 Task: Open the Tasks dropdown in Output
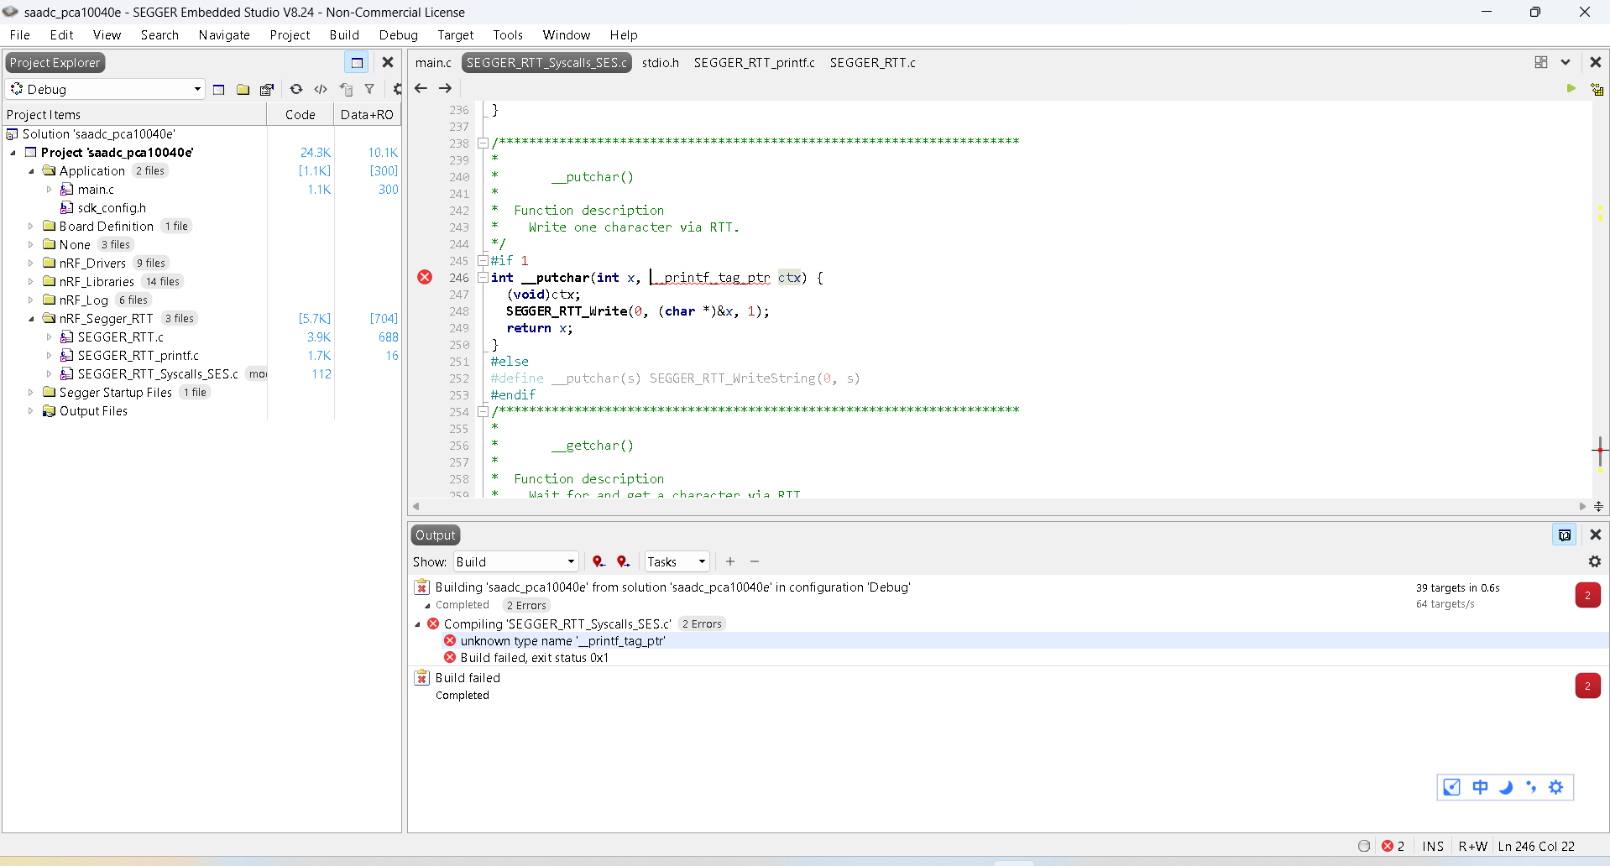677,561
